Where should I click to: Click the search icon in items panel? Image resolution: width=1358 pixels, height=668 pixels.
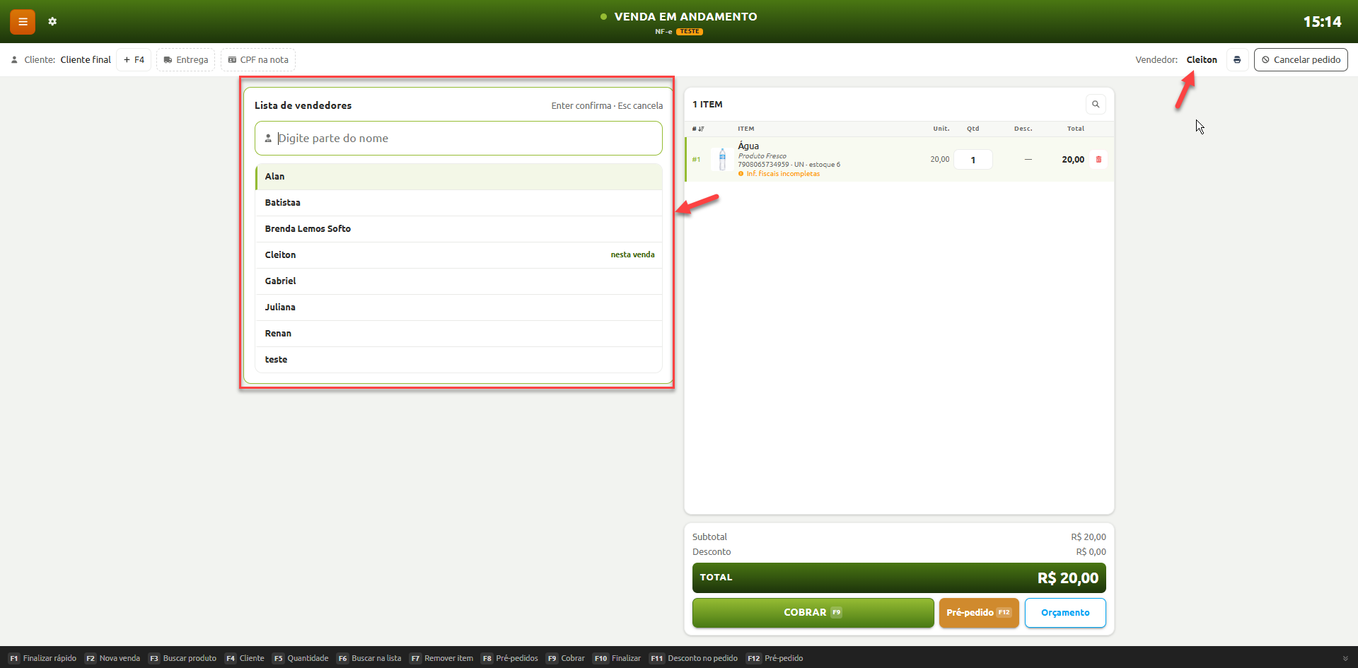click(x=1096, y=105)
